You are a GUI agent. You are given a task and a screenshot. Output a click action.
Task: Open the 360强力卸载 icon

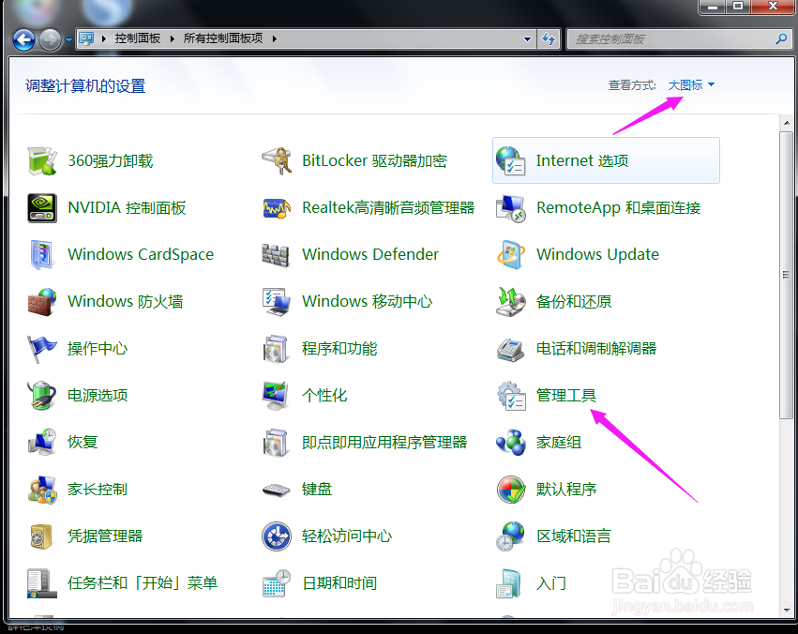(42, 160)
